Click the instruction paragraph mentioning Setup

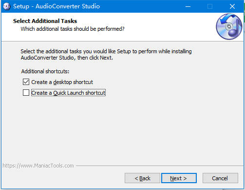(x=106, y=54)
